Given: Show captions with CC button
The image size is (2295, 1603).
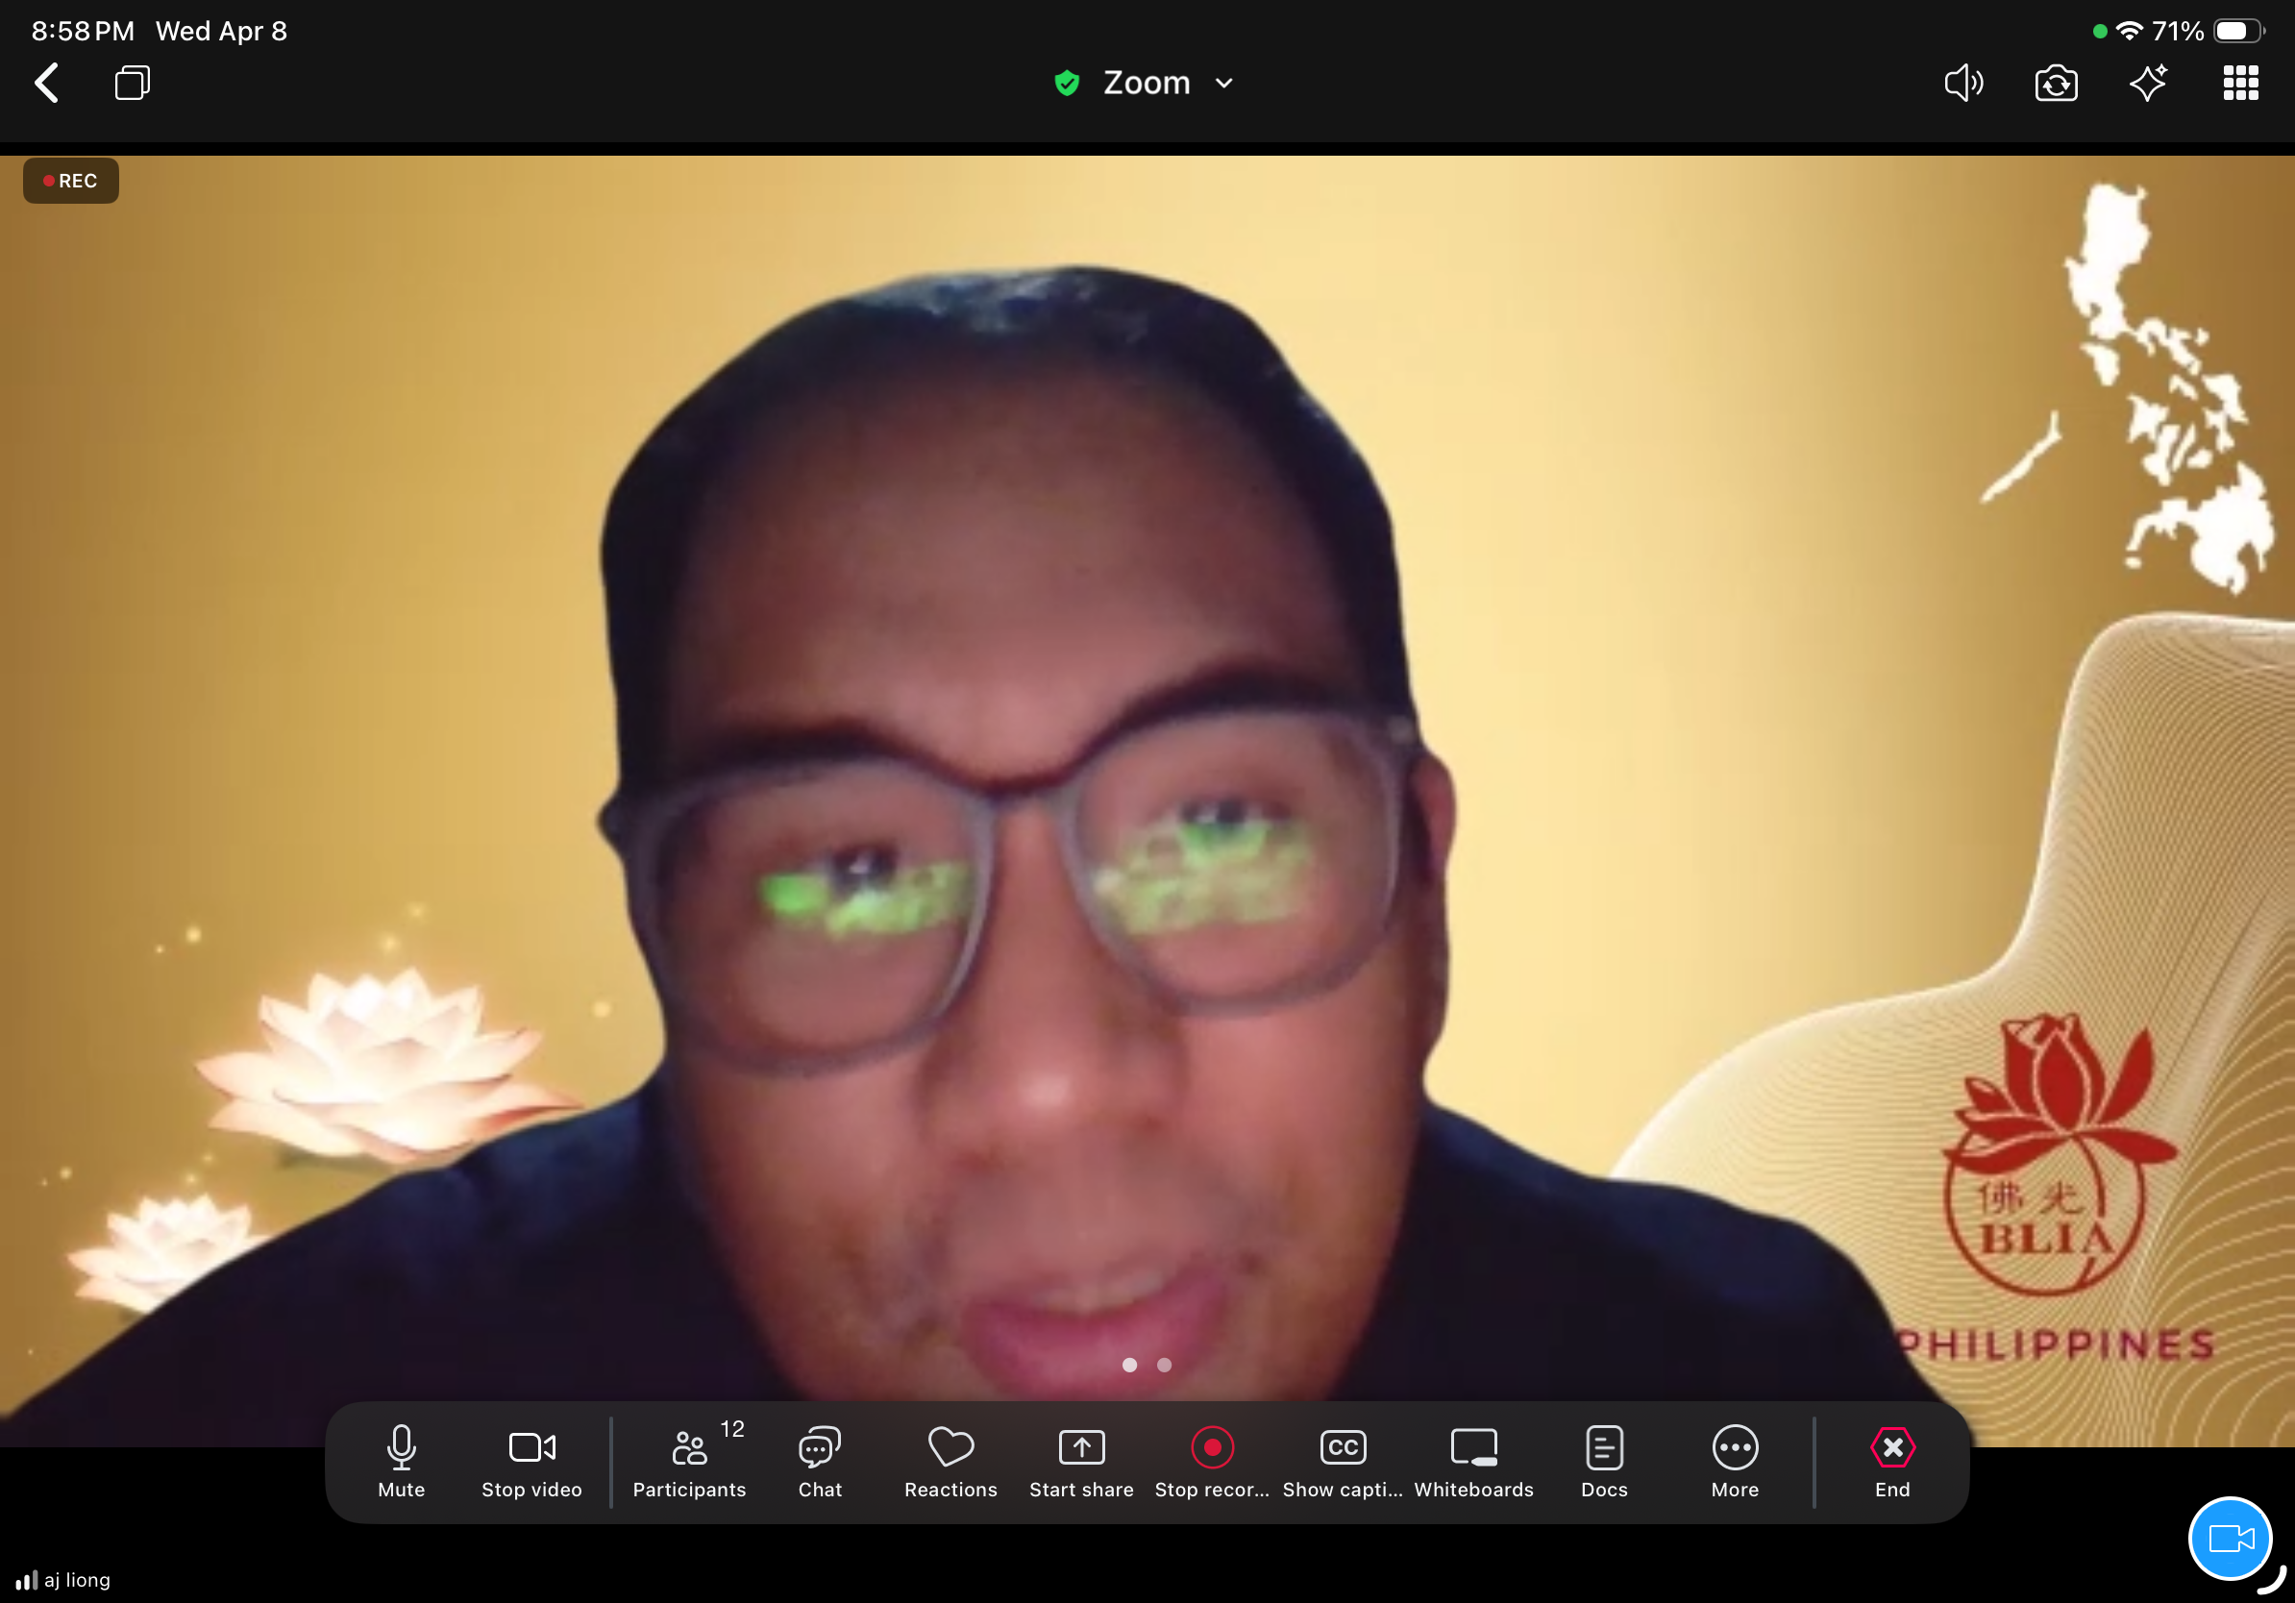Looking at the screenshot, I should click(1343, 1460).
